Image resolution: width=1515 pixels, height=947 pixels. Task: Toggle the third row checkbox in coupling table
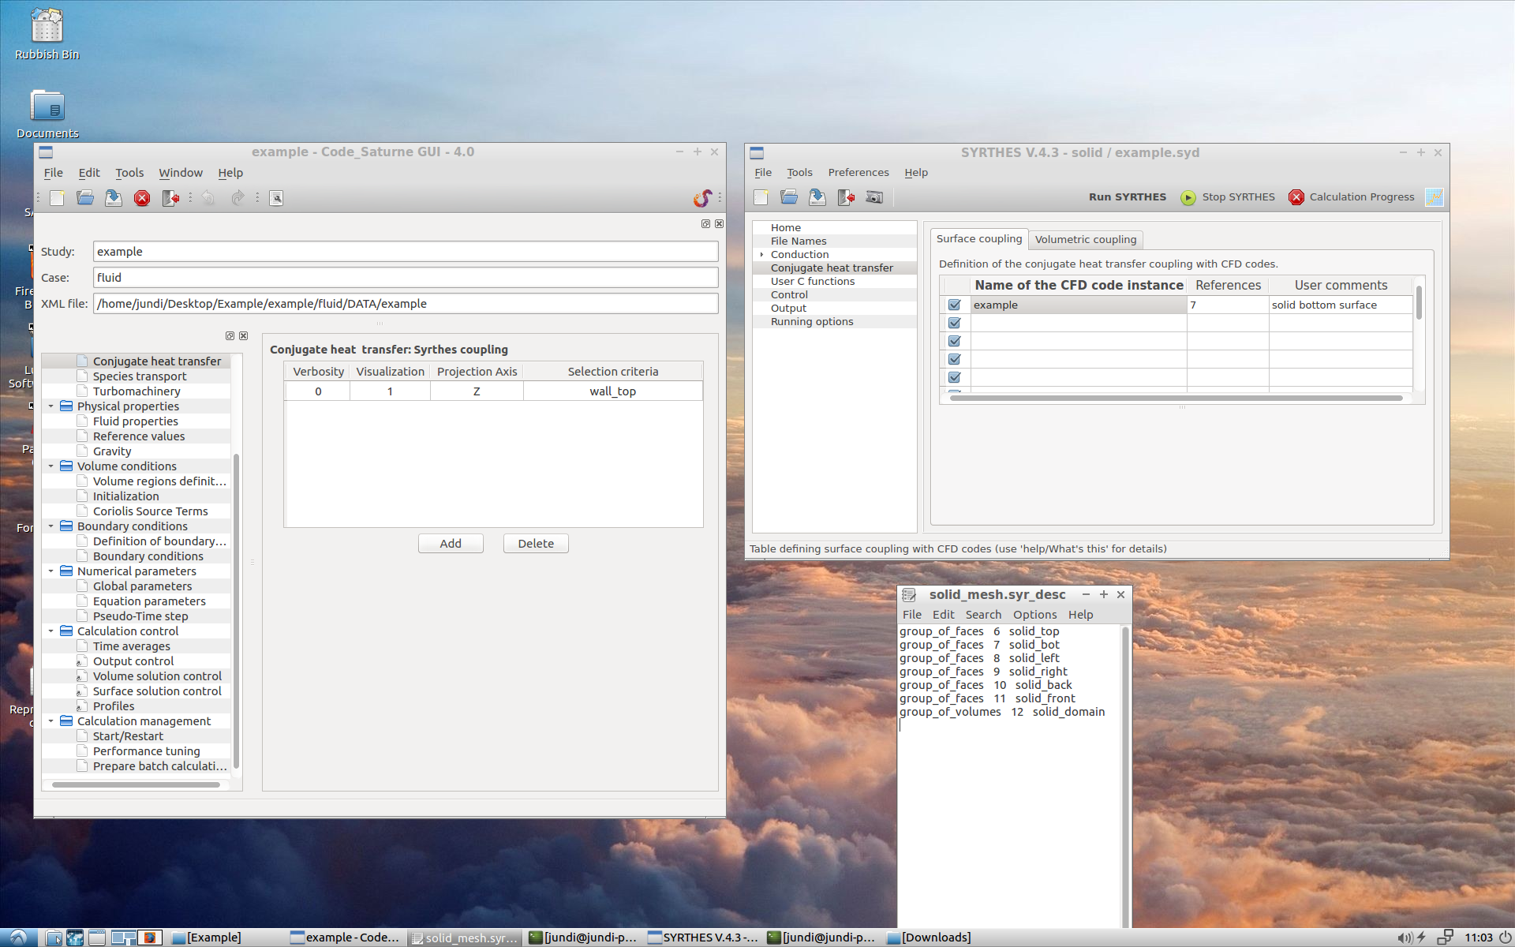click(955, 341)
